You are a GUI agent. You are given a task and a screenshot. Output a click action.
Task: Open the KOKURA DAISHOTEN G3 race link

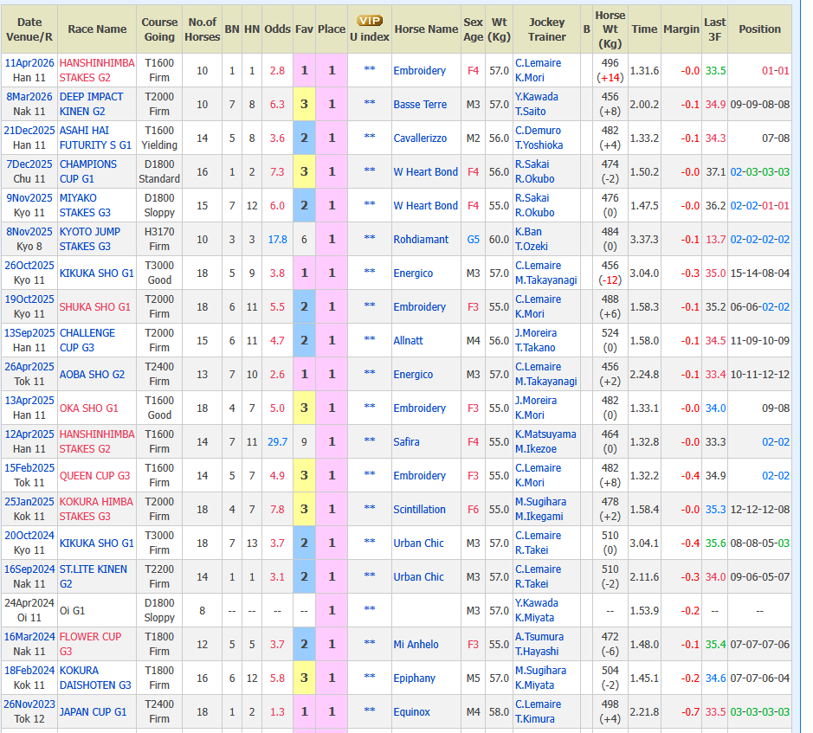pyautogui.click(x=95, y=677)
